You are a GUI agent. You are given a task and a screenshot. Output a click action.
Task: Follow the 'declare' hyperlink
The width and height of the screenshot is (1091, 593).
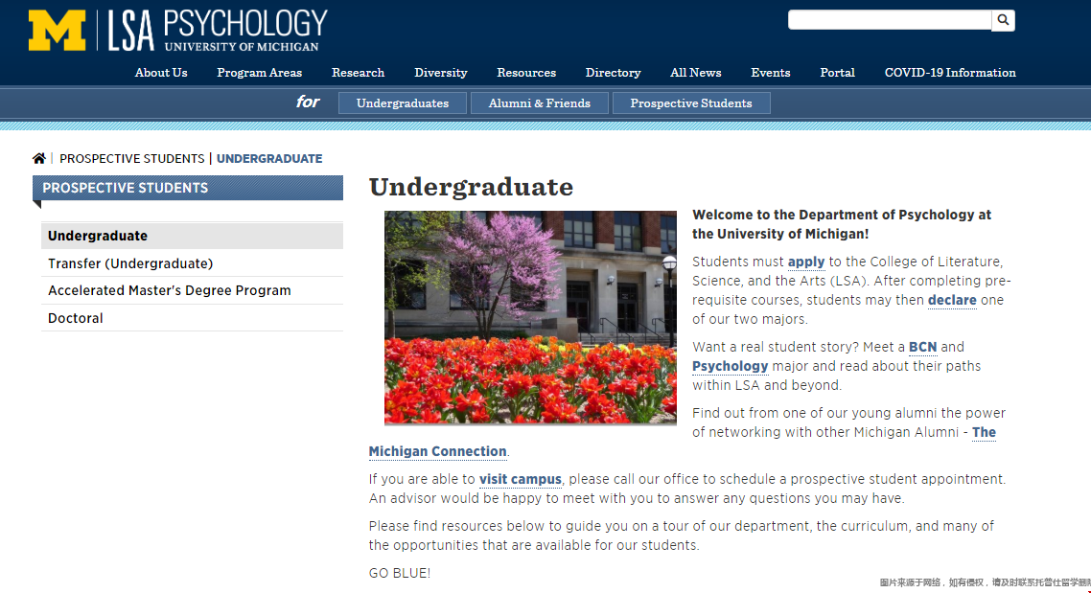pyautogui.click(x=952, y=300)
